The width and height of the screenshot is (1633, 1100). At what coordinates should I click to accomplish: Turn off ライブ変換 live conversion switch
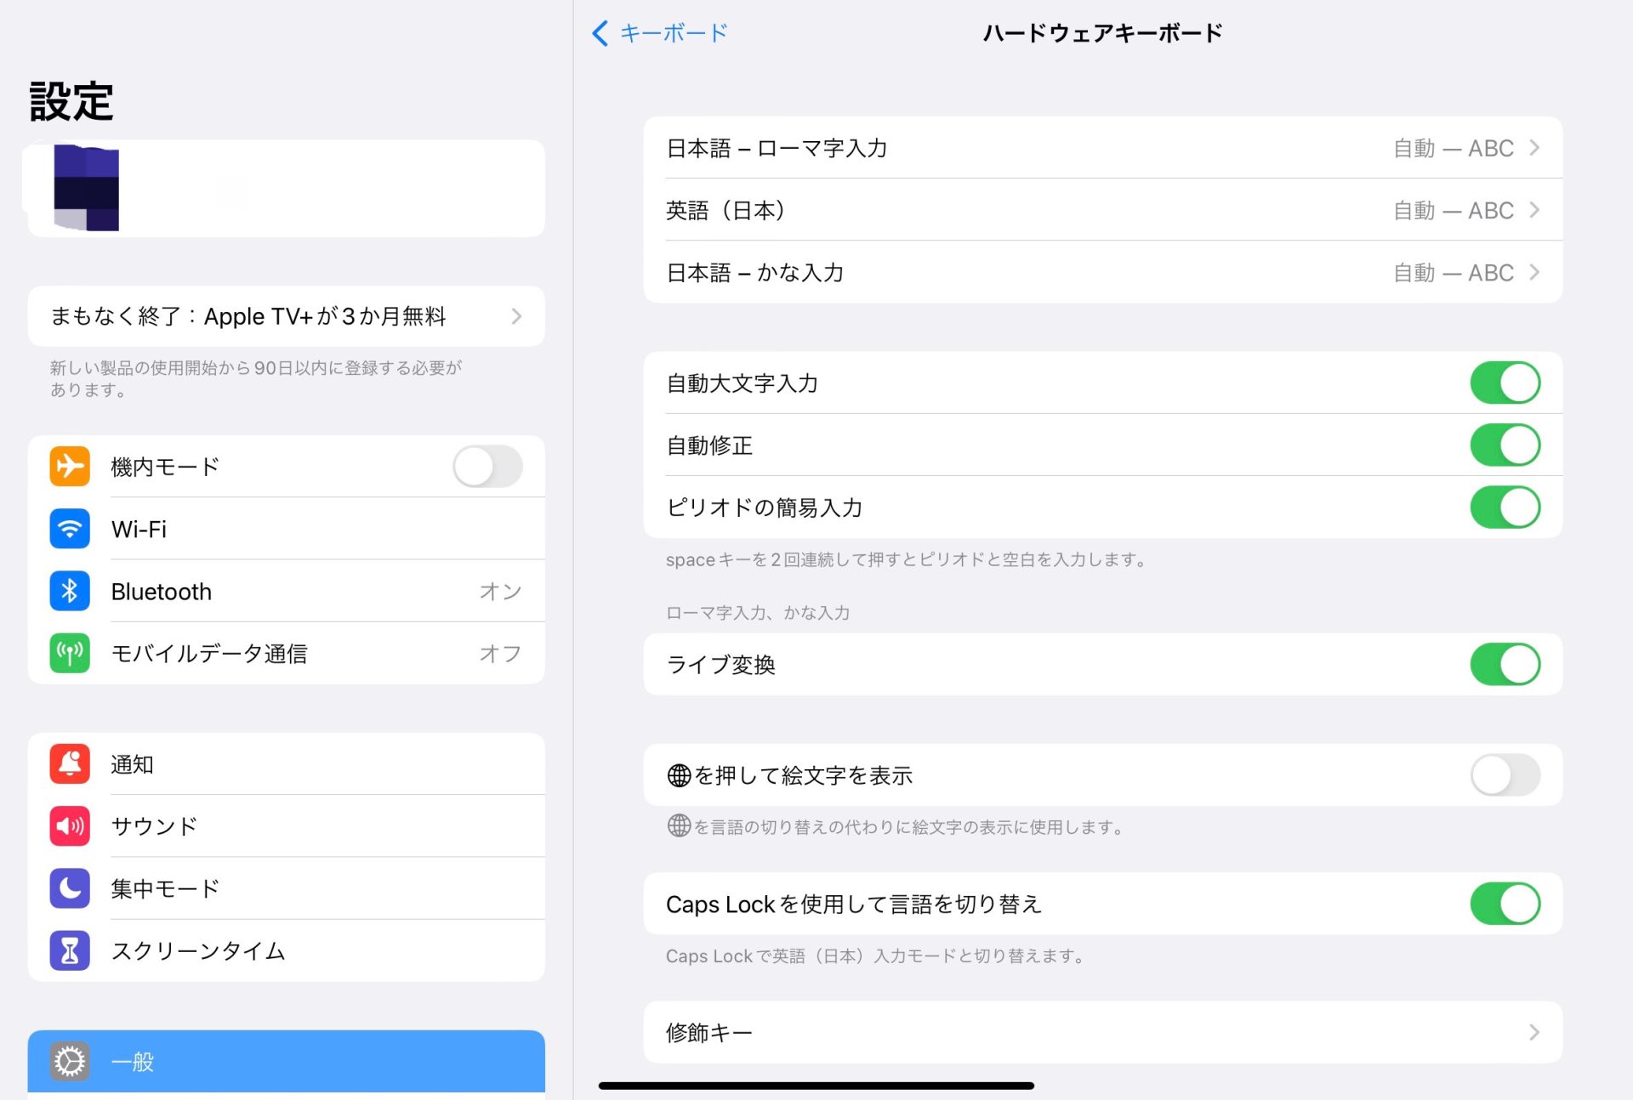pos(1505,664)
